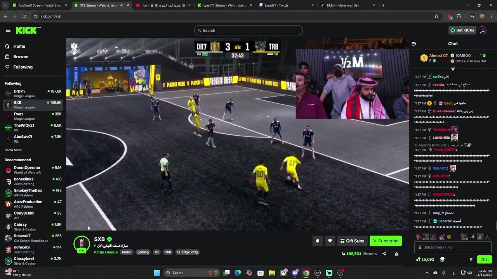Image resolution: width=497 pixels, height=279 pixels.
Task: Click SXB live channel avatar
Action: pos(82,244)
